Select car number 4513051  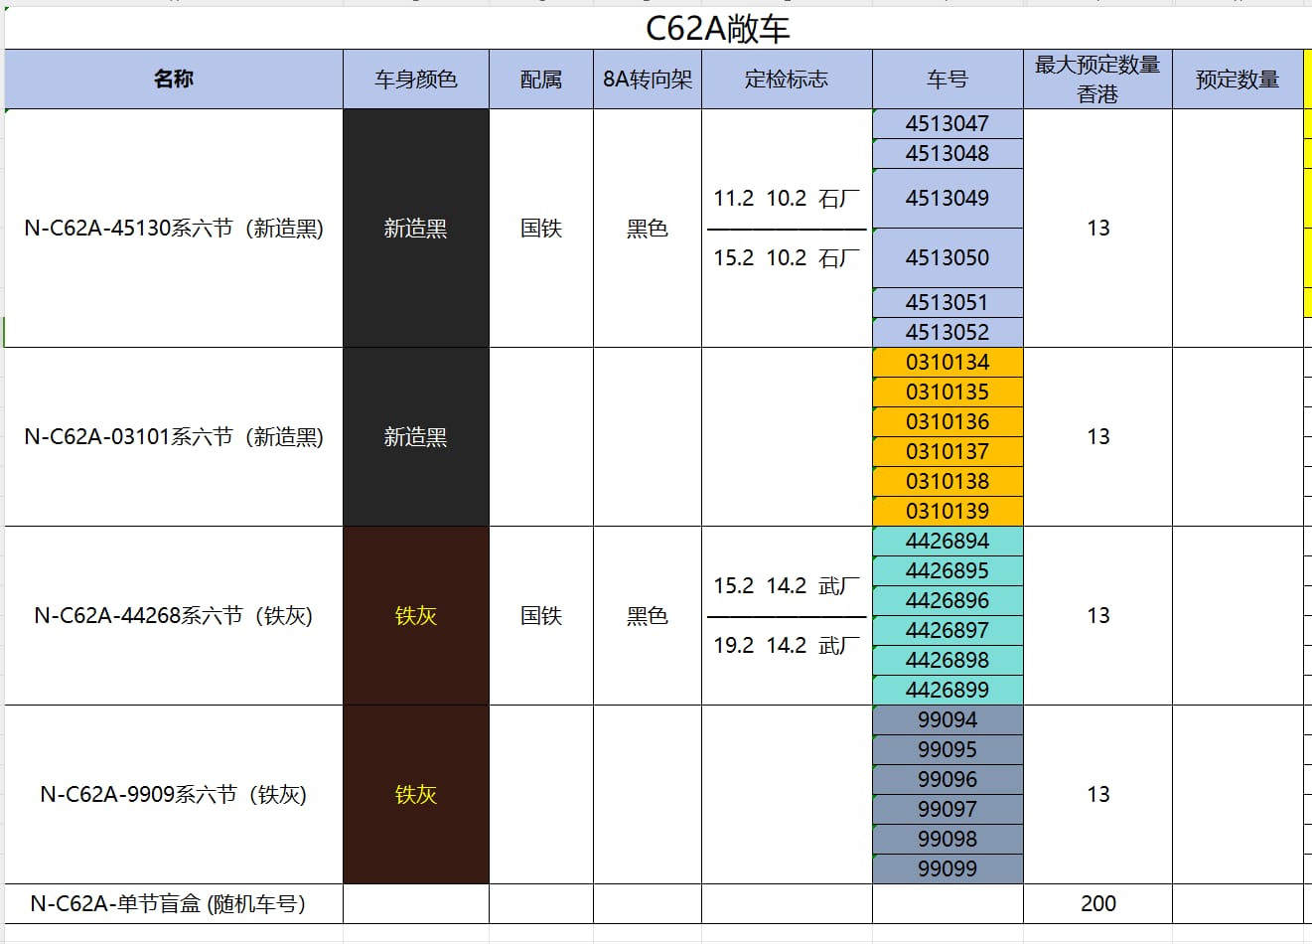coord(948,303)
